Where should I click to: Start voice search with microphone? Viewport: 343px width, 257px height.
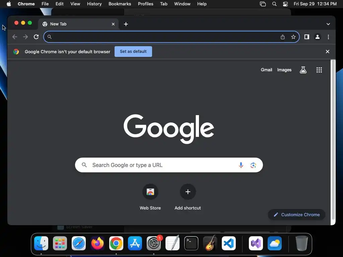(x=241, y=165)
